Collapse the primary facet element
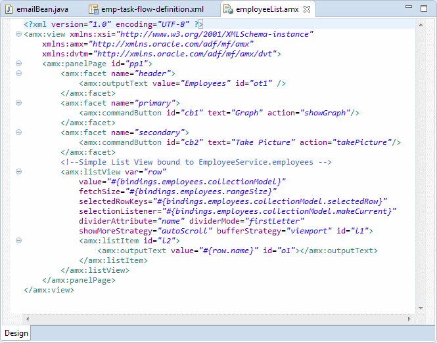Screen dimensions: 437x343 pyautogui.click(x=18, y=103)
